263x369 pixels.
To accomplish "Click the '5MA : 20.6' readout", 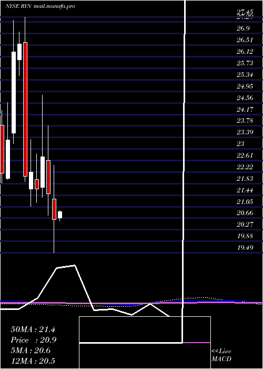I will coord(31,351).
